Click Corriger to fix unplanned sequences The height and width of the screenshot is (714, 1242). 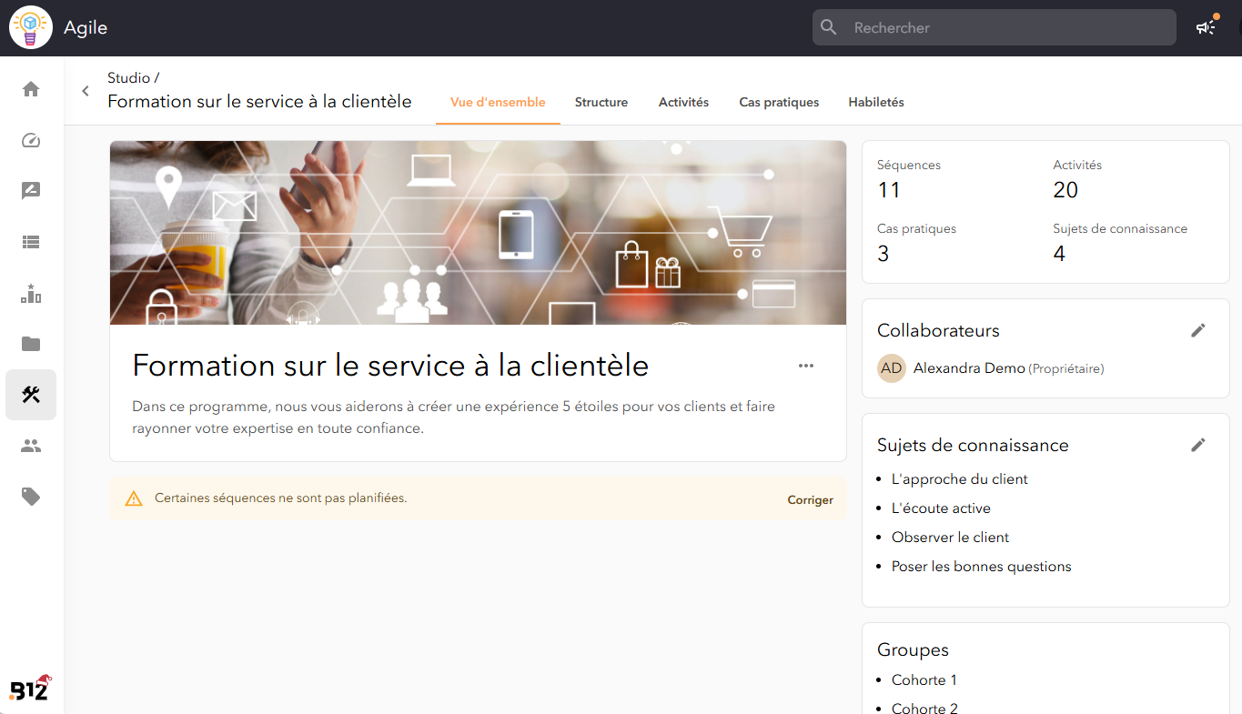coord(810,499)
